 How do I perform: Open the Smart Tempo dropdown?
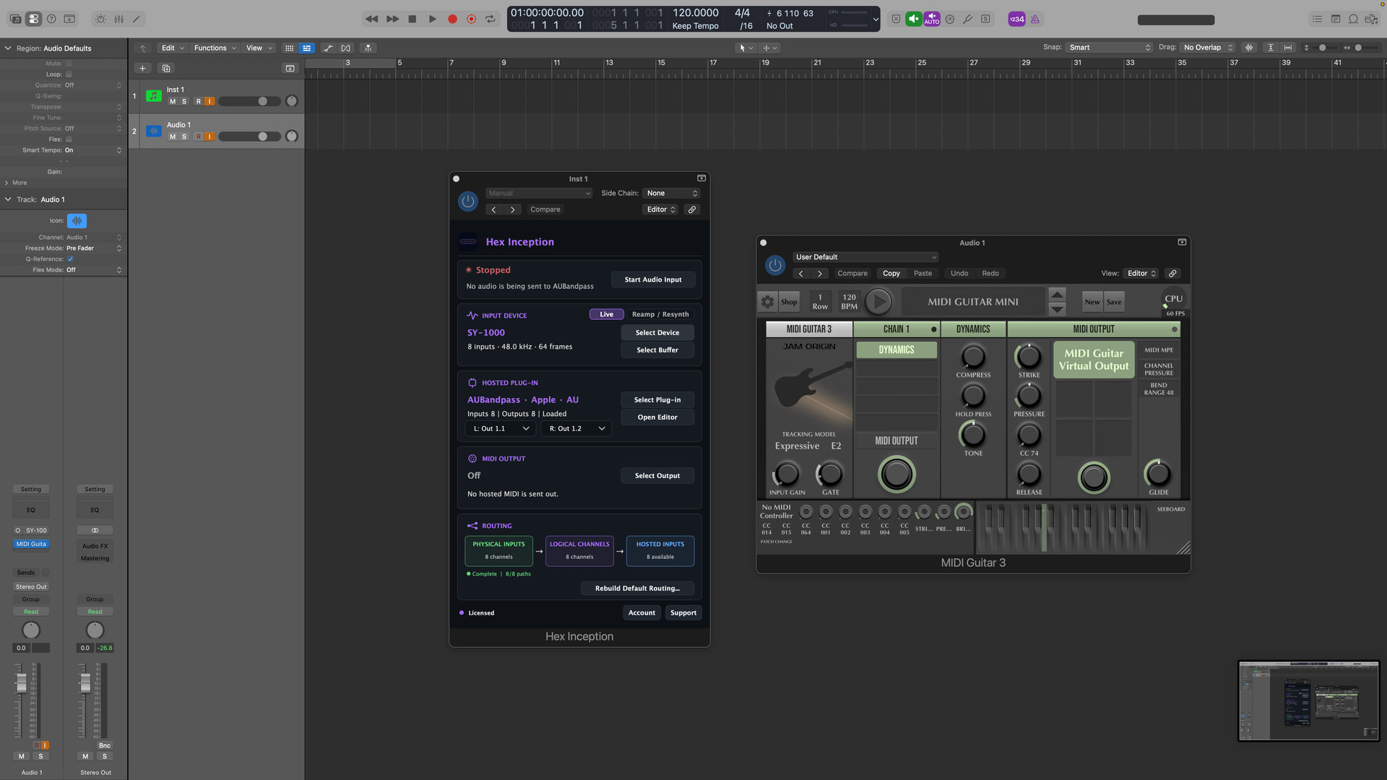tap(94, 150)
